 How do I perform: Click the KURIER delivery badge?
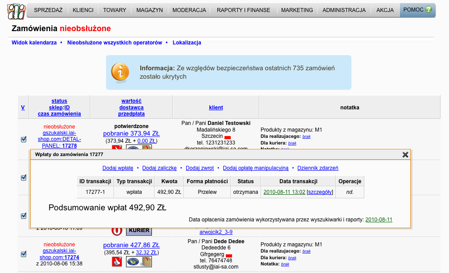pos(139,230)
